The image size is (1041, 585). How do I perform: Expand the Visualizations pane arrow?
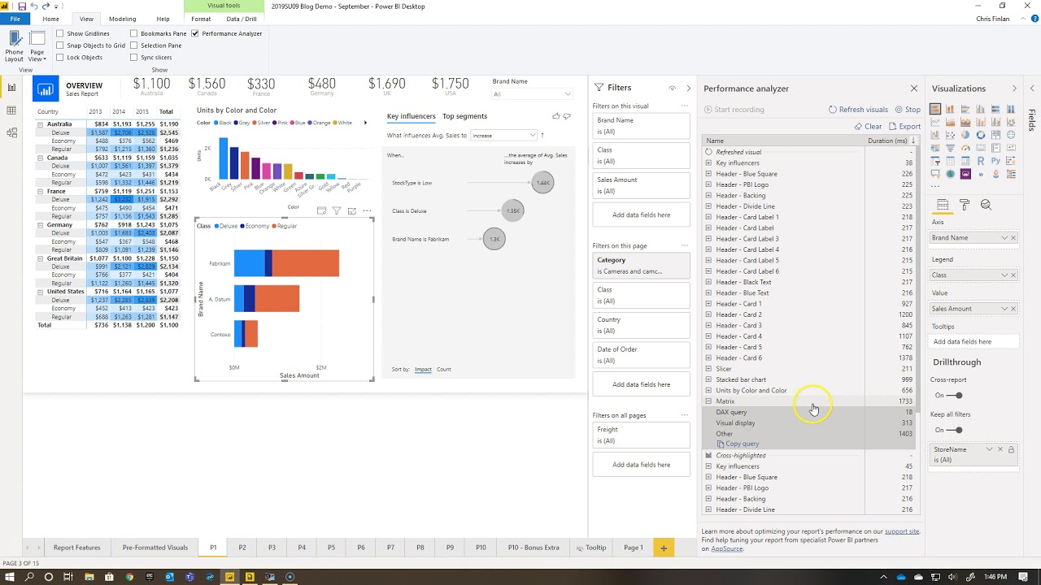click(1014, 89)
